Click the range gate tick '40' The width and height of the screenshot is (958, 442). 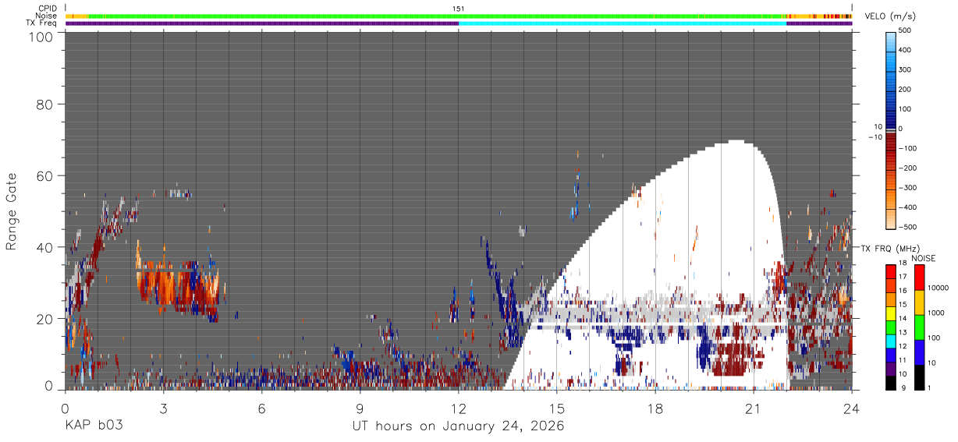45,247
